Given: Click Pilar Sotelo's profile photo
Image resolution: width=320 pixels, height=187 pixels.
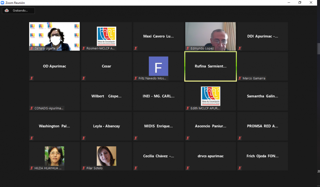Looking at the screenshot, I should 106,156.
